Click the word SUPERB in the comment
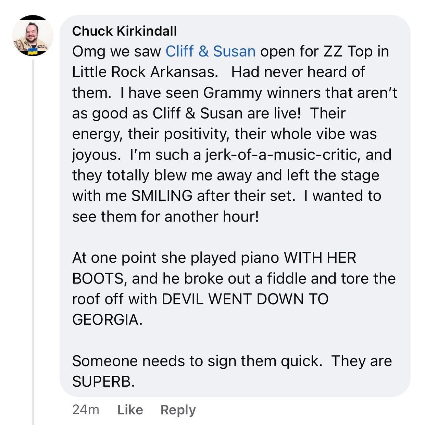This screenshot has height=425, width=425. [x=103, y=382]
